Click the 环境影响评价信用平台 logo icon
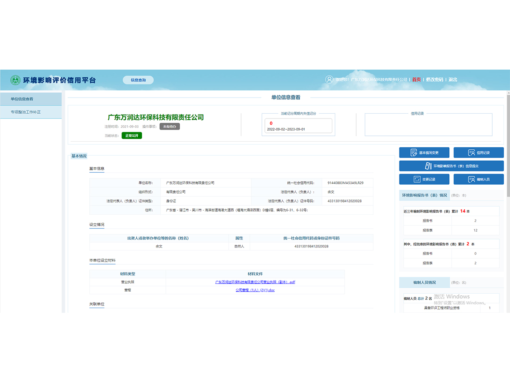 [x=15, y=80]
